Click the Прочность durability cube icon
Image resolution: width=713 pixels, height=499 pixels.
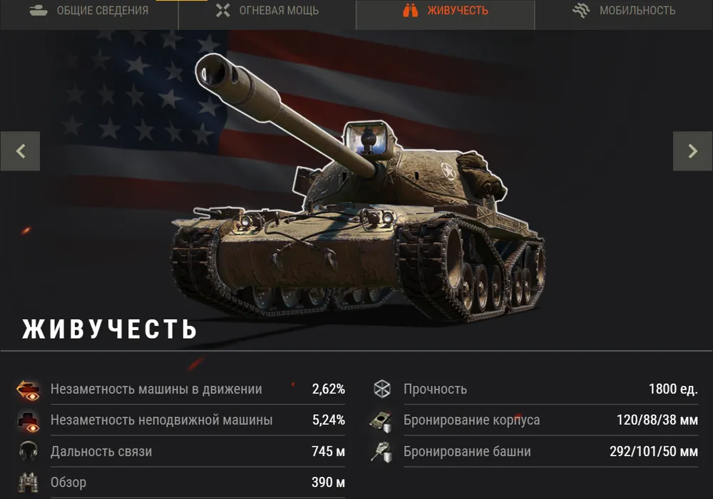[x=382, y=389]
